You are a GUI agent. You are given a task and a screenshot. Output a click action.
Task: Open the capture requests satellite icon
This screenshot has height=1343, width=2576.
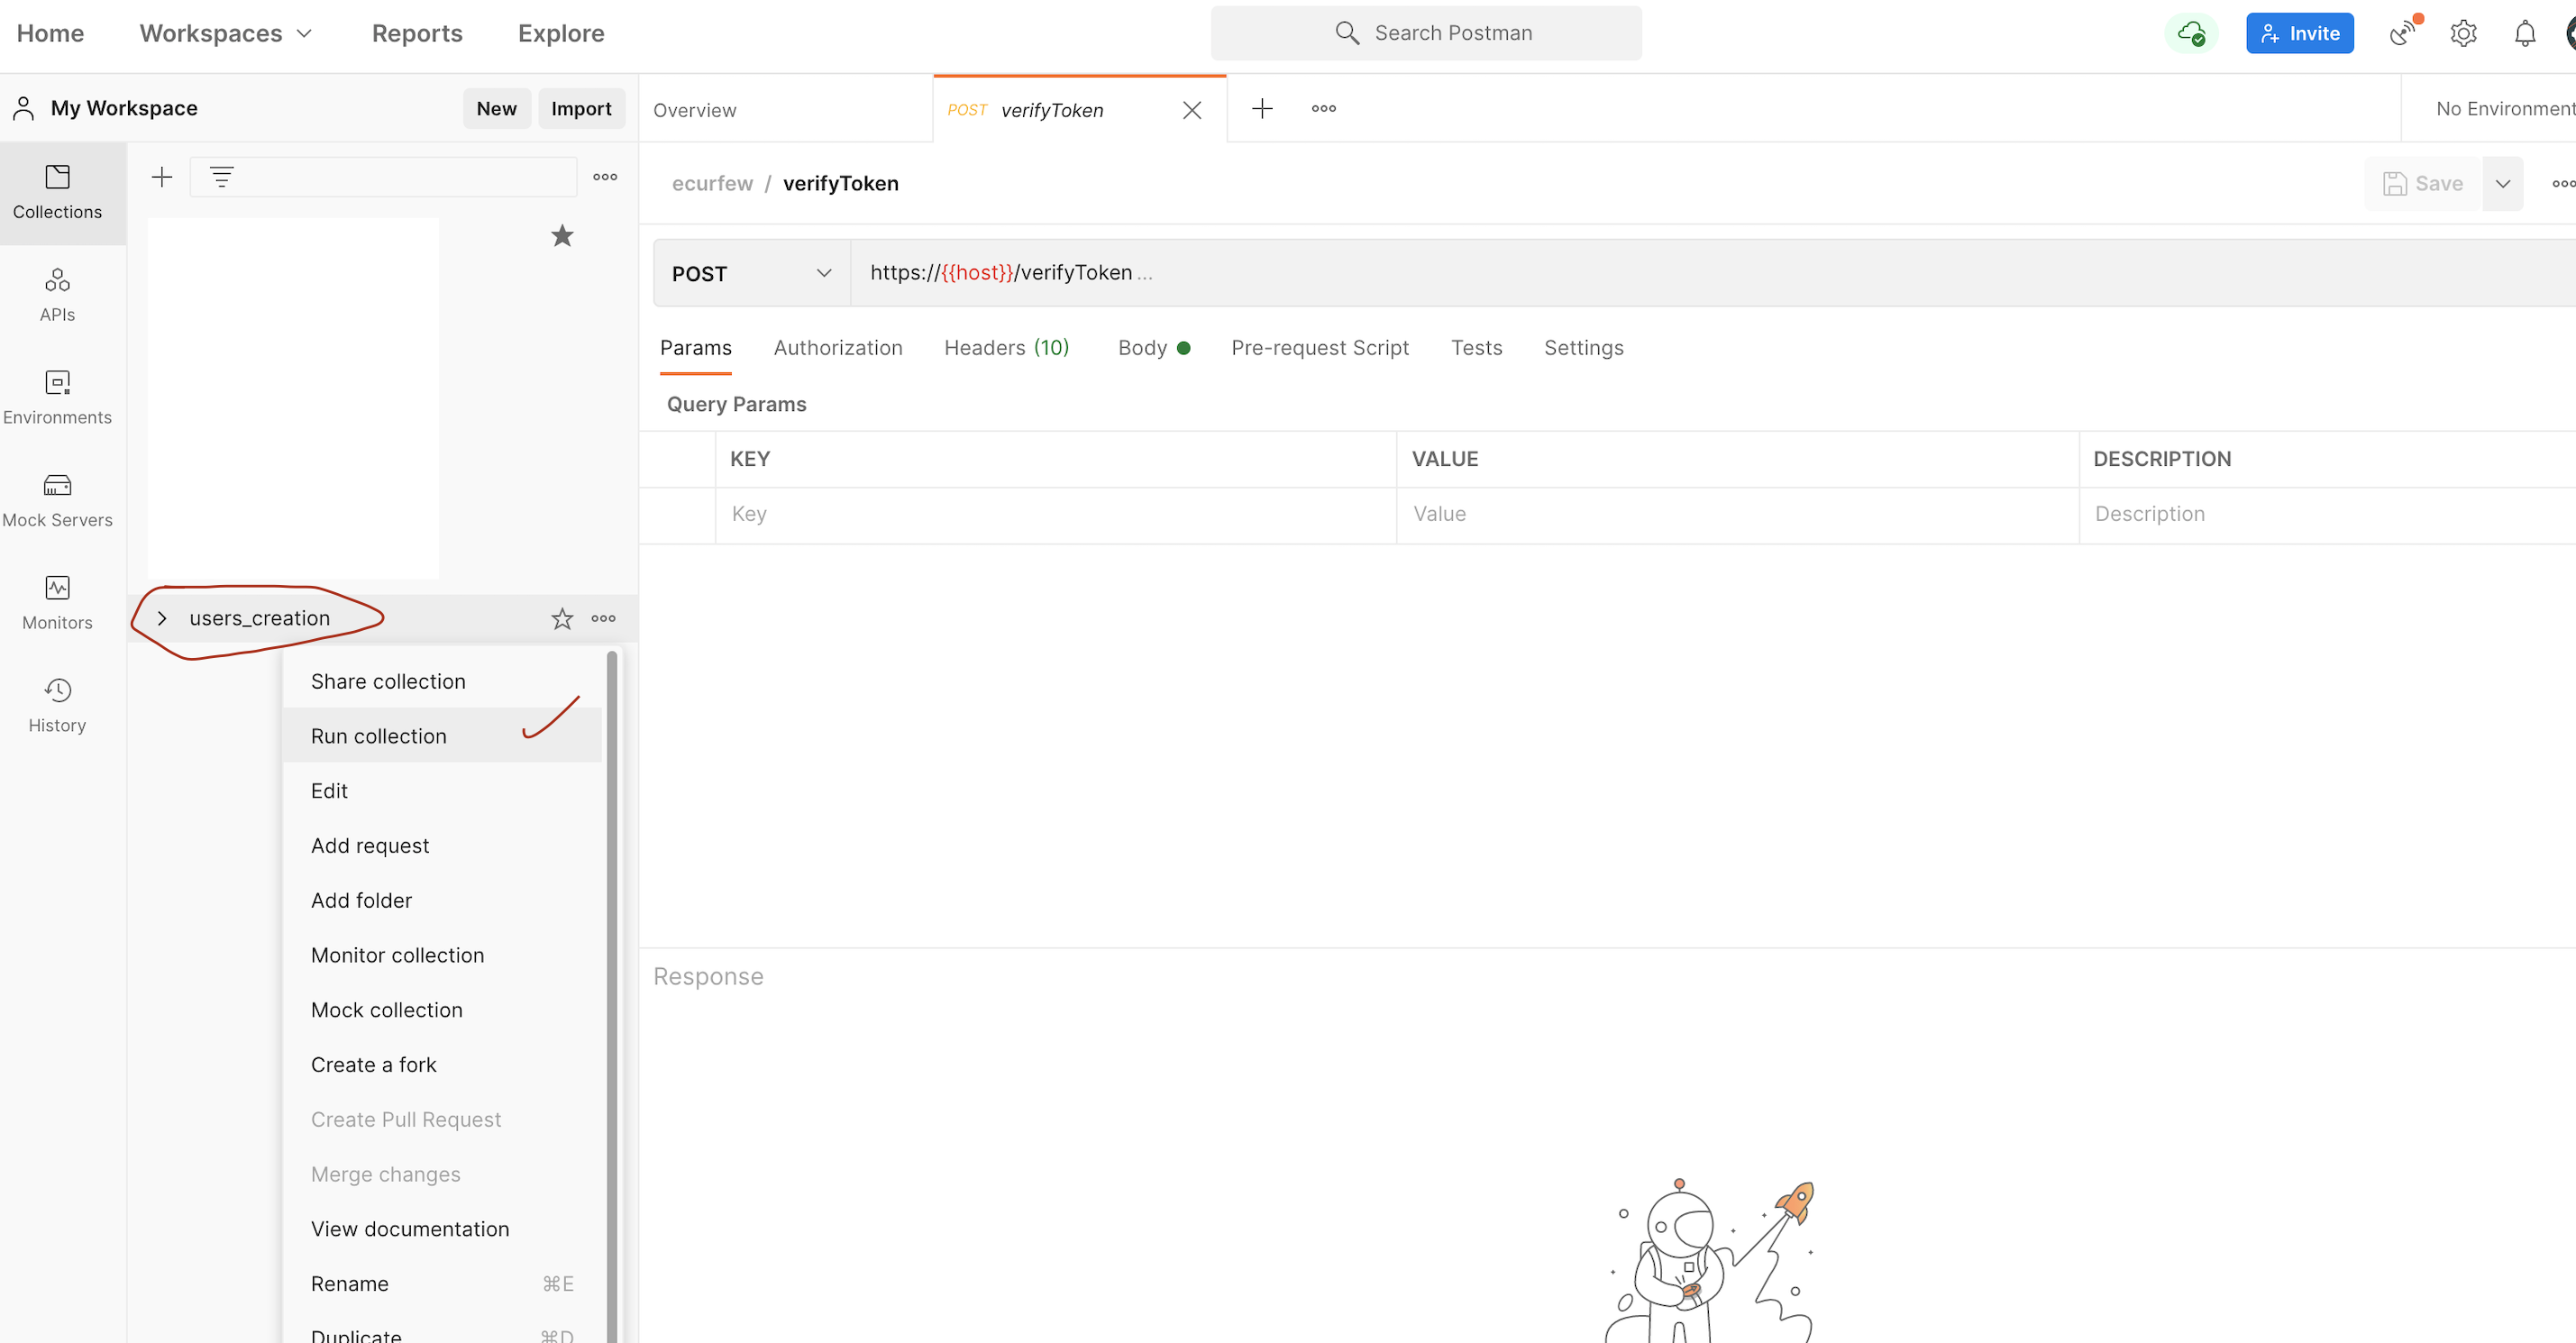coord(2402,33)
